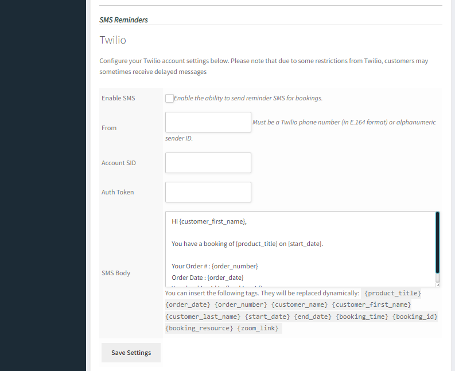
Task: Click the 'You have a booking of' line
Action: tap(247, 244)
